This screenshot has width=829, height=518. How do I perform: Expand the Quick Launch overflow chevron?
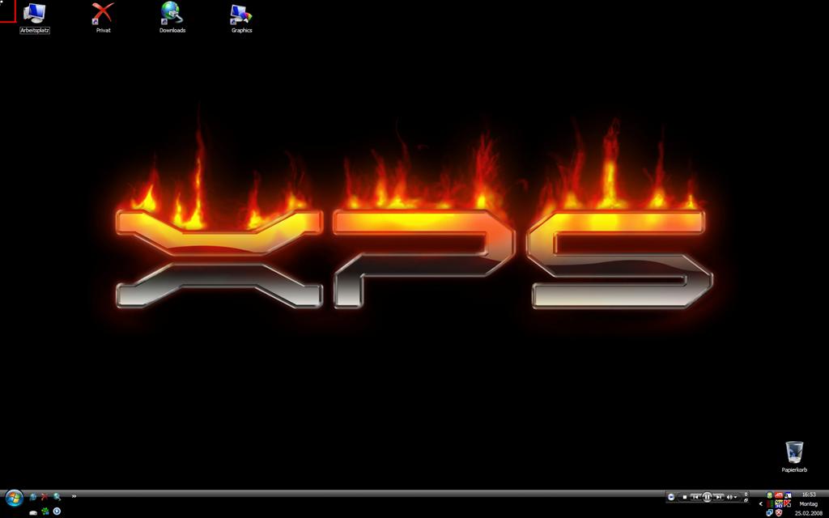tap(74, 496)
